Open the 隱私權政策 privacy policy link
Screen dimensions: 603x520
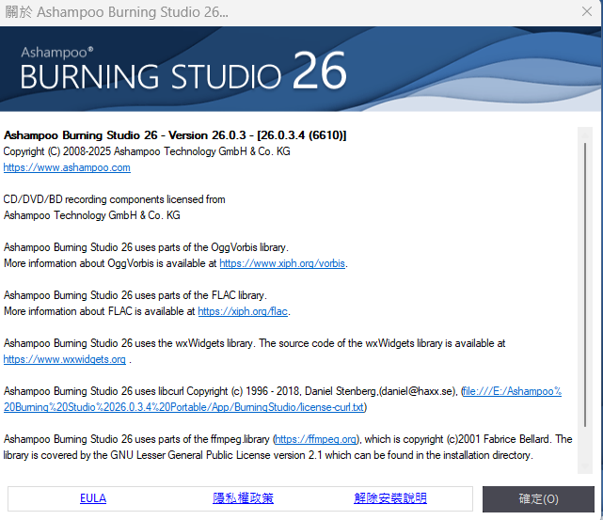[x=243, y=498]
